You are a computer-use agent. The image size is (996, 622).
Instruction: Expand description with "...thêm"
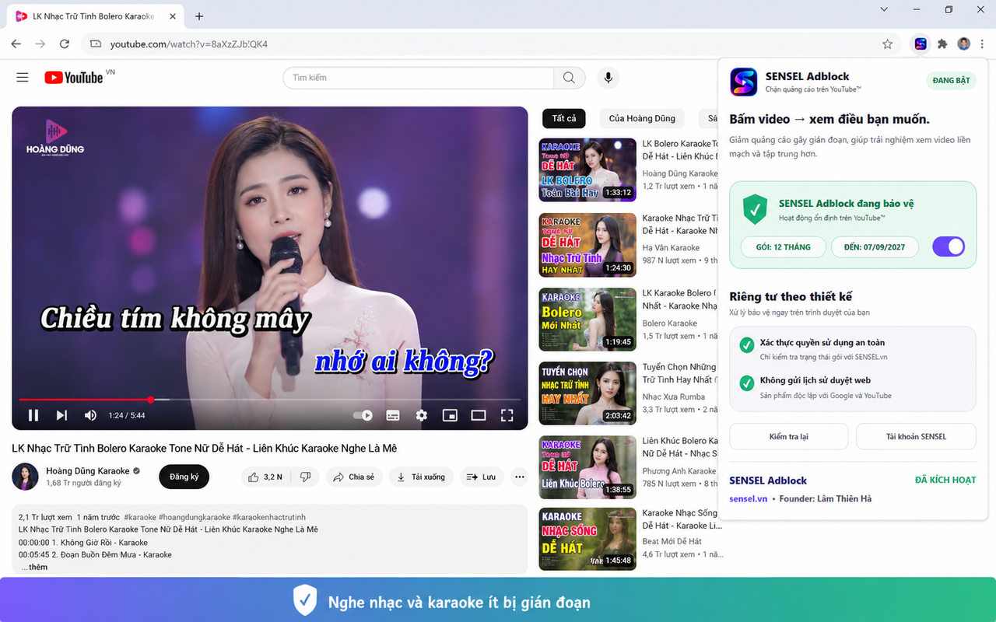pyautogui.click(x=34, y=567)
